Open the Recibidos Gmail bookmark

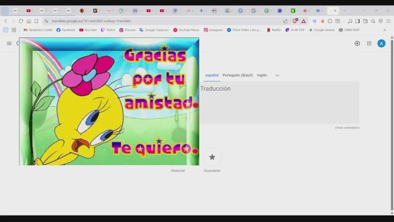coord(38,30)
